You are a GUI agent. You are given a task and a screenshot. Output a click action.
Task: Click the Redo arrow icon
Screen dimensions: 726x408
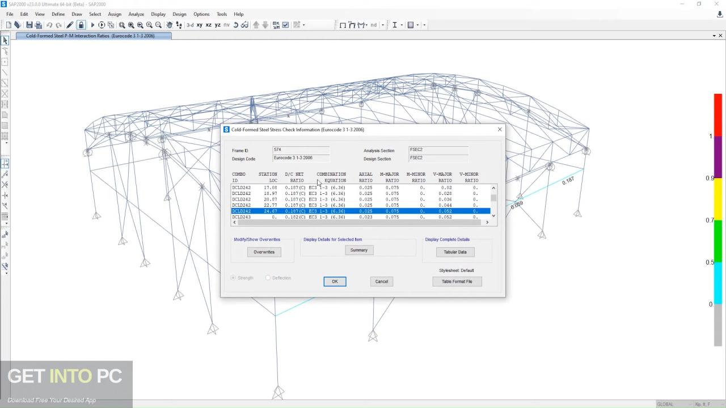coord(58,25)
